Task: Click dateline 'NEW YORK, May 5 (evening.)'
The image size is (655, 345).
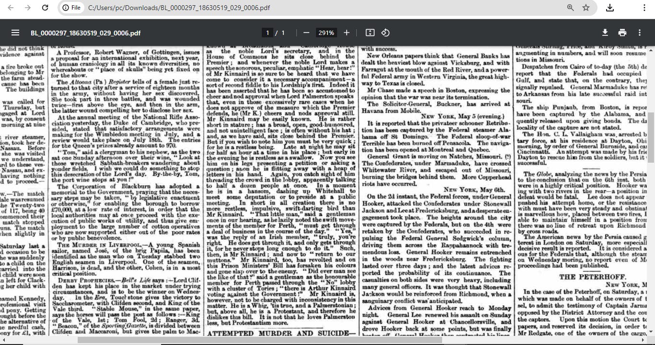Action: click(462, 116)
